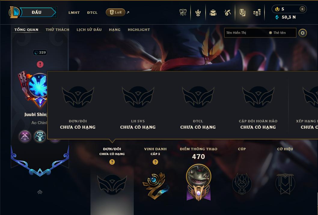Open the HIGHLIGHT tab
Viewport: 318px width, 215px height.
139,30
